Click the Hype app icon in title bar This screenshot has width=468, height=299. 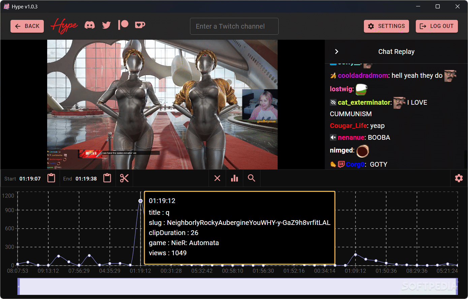(6, 6)
